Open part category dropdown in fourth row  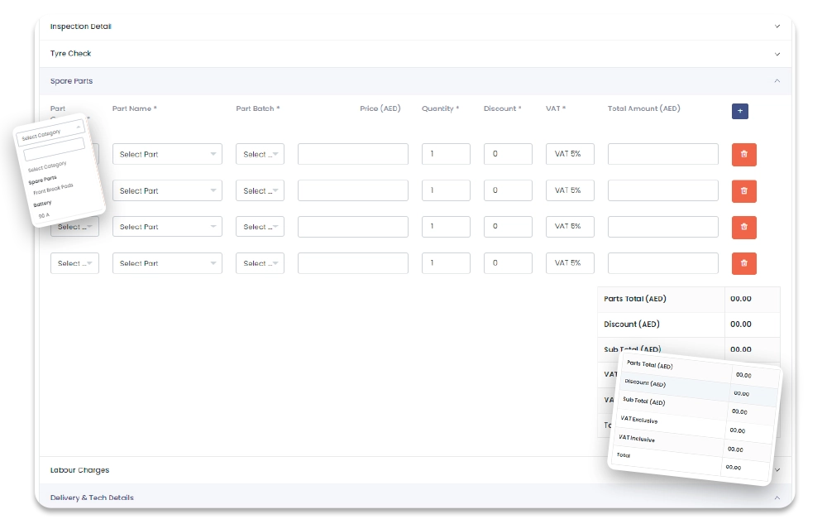click(74, 262)
